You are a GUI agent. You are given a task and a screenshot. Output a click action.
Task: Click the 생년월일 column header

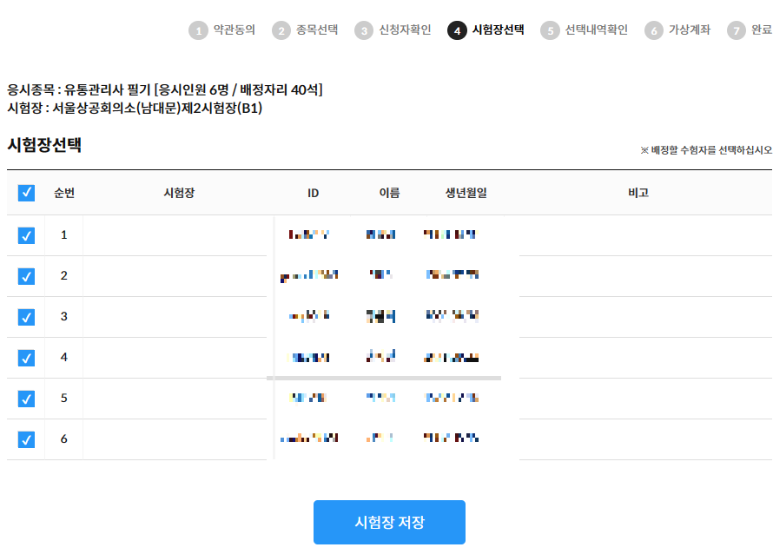[466, 193]
